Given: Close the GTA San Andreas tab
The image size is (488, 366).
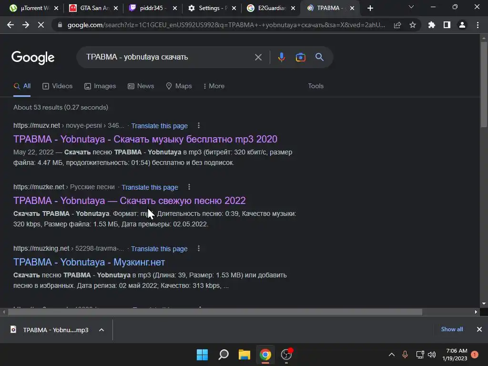Looking at the screenshot, I should click(116, 8).
